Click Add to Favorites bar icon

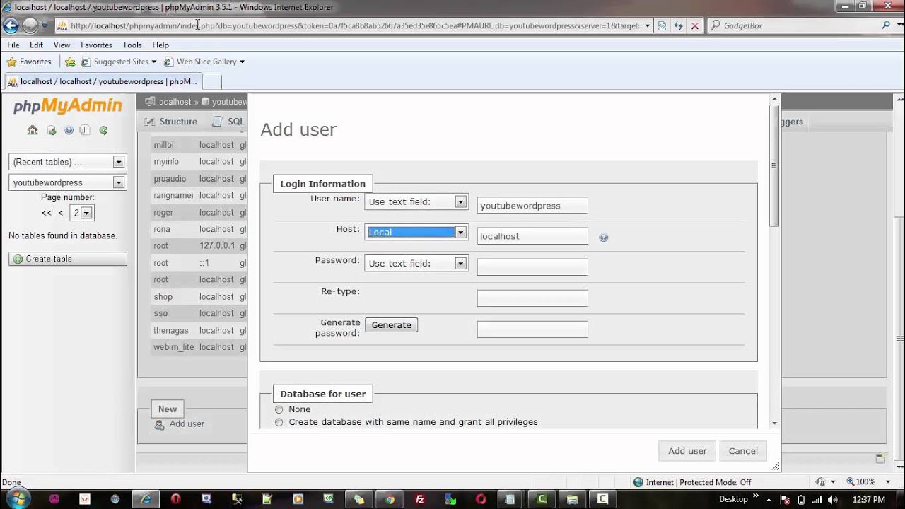pos(70,62)
